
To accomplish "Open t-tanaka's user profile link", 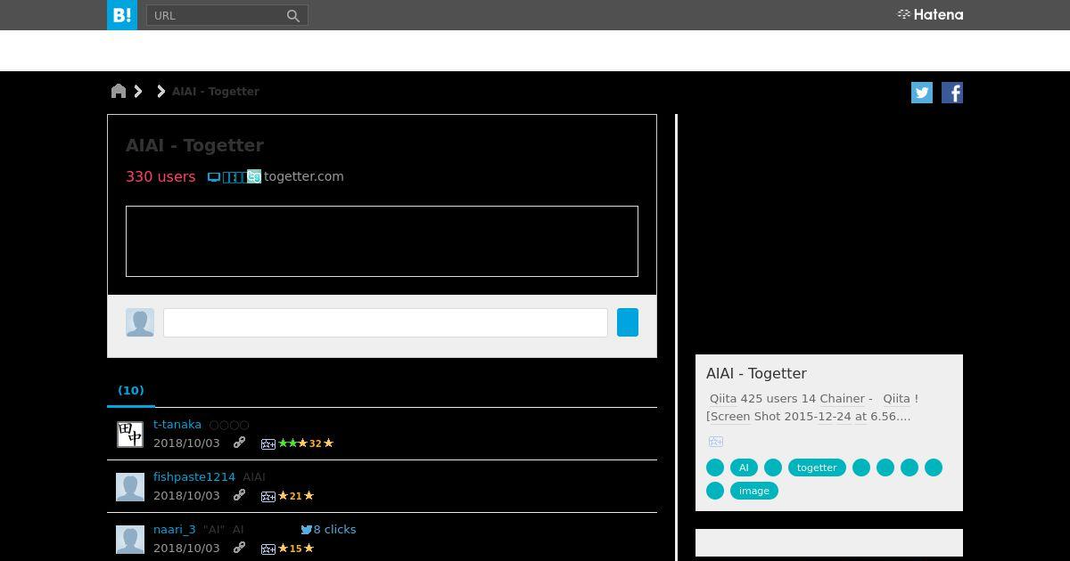I will tap(177, 425).
